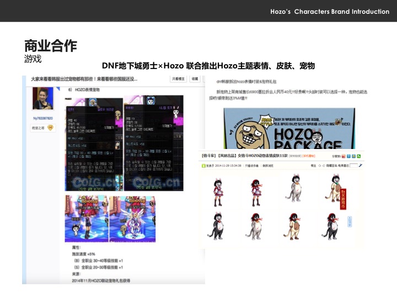
Task: Click the [格斗家] category tag
Action: [x=208, y=156]
